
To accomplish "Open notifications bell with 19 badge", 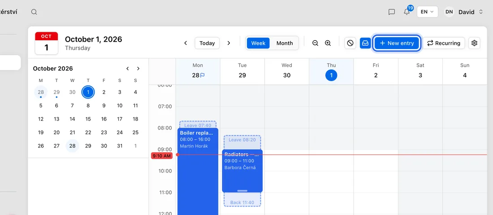I will point(407,12).
